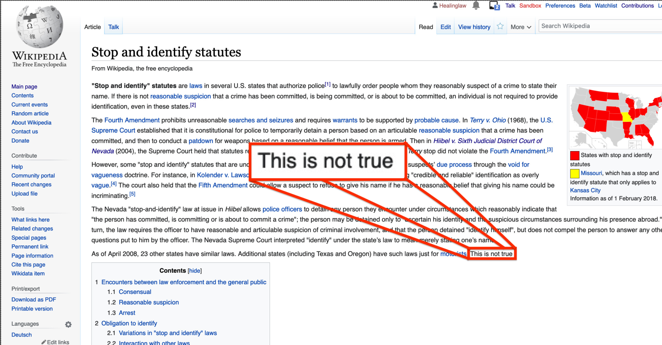
Task: Open the US states map thumbnail
Action: pos(615,117)
